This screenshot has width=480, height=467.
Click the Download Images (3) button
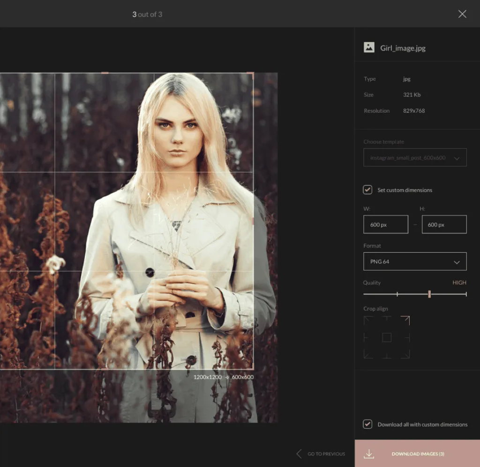click(x=417, y=453)
